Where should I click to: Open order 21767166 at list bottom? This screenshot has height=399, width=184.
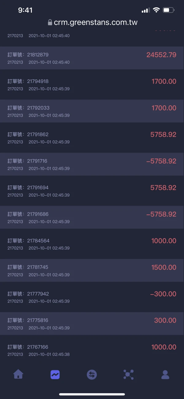92,350
